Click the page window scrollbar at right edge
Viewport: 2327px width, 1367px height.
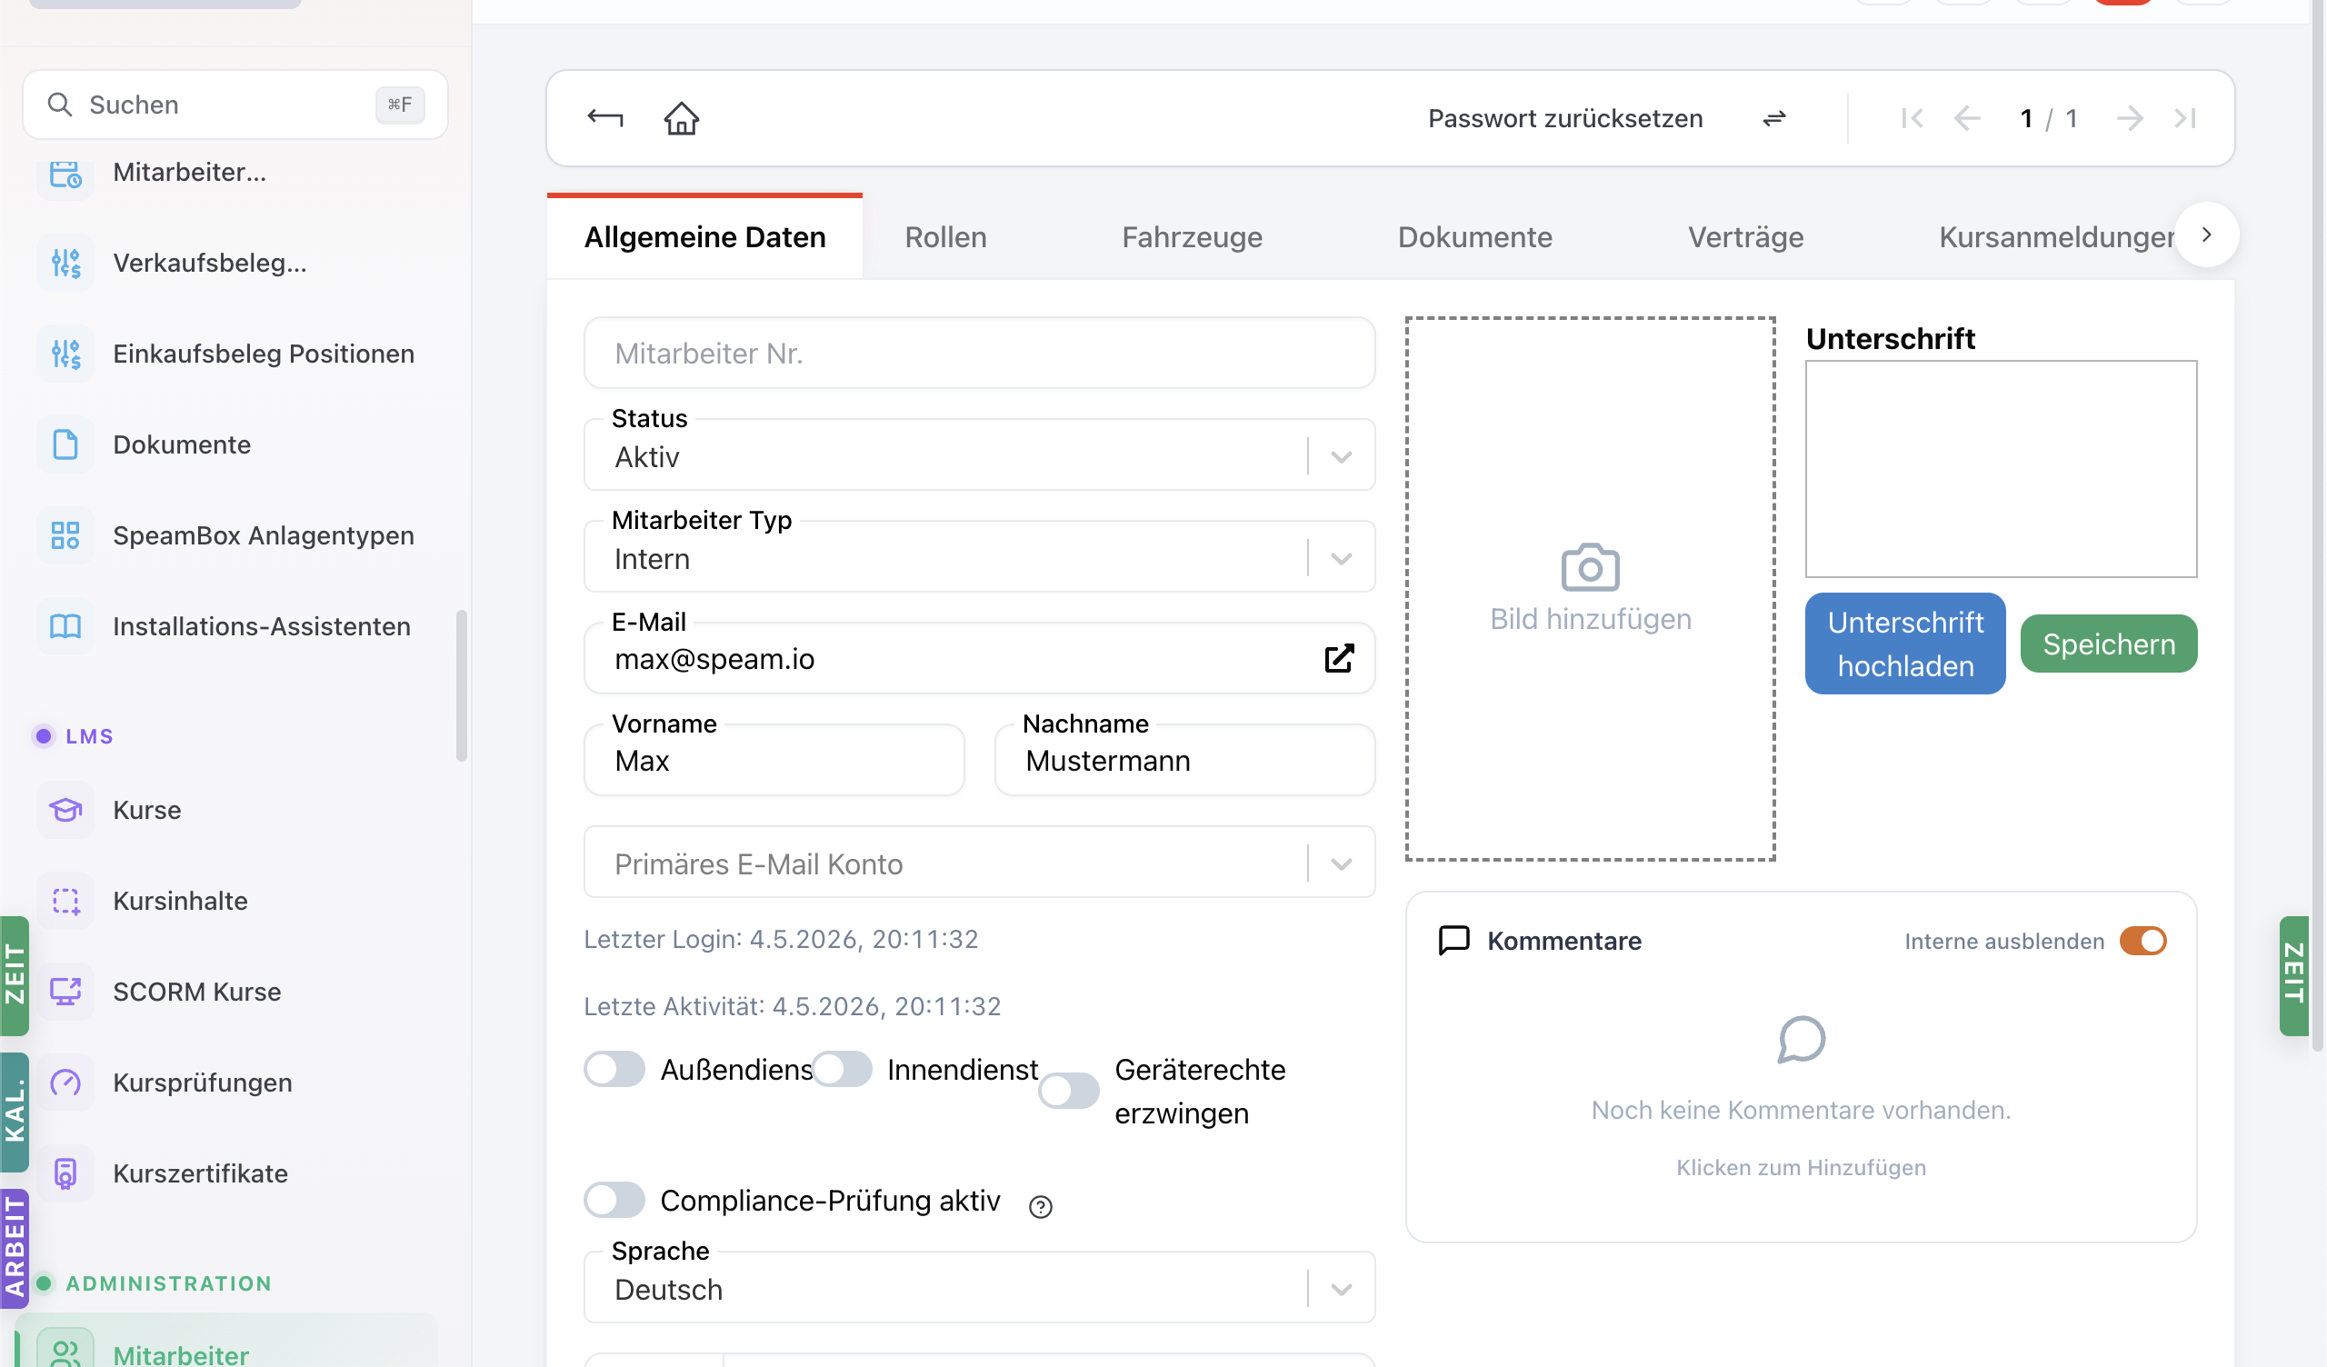tap(2317, 526)
